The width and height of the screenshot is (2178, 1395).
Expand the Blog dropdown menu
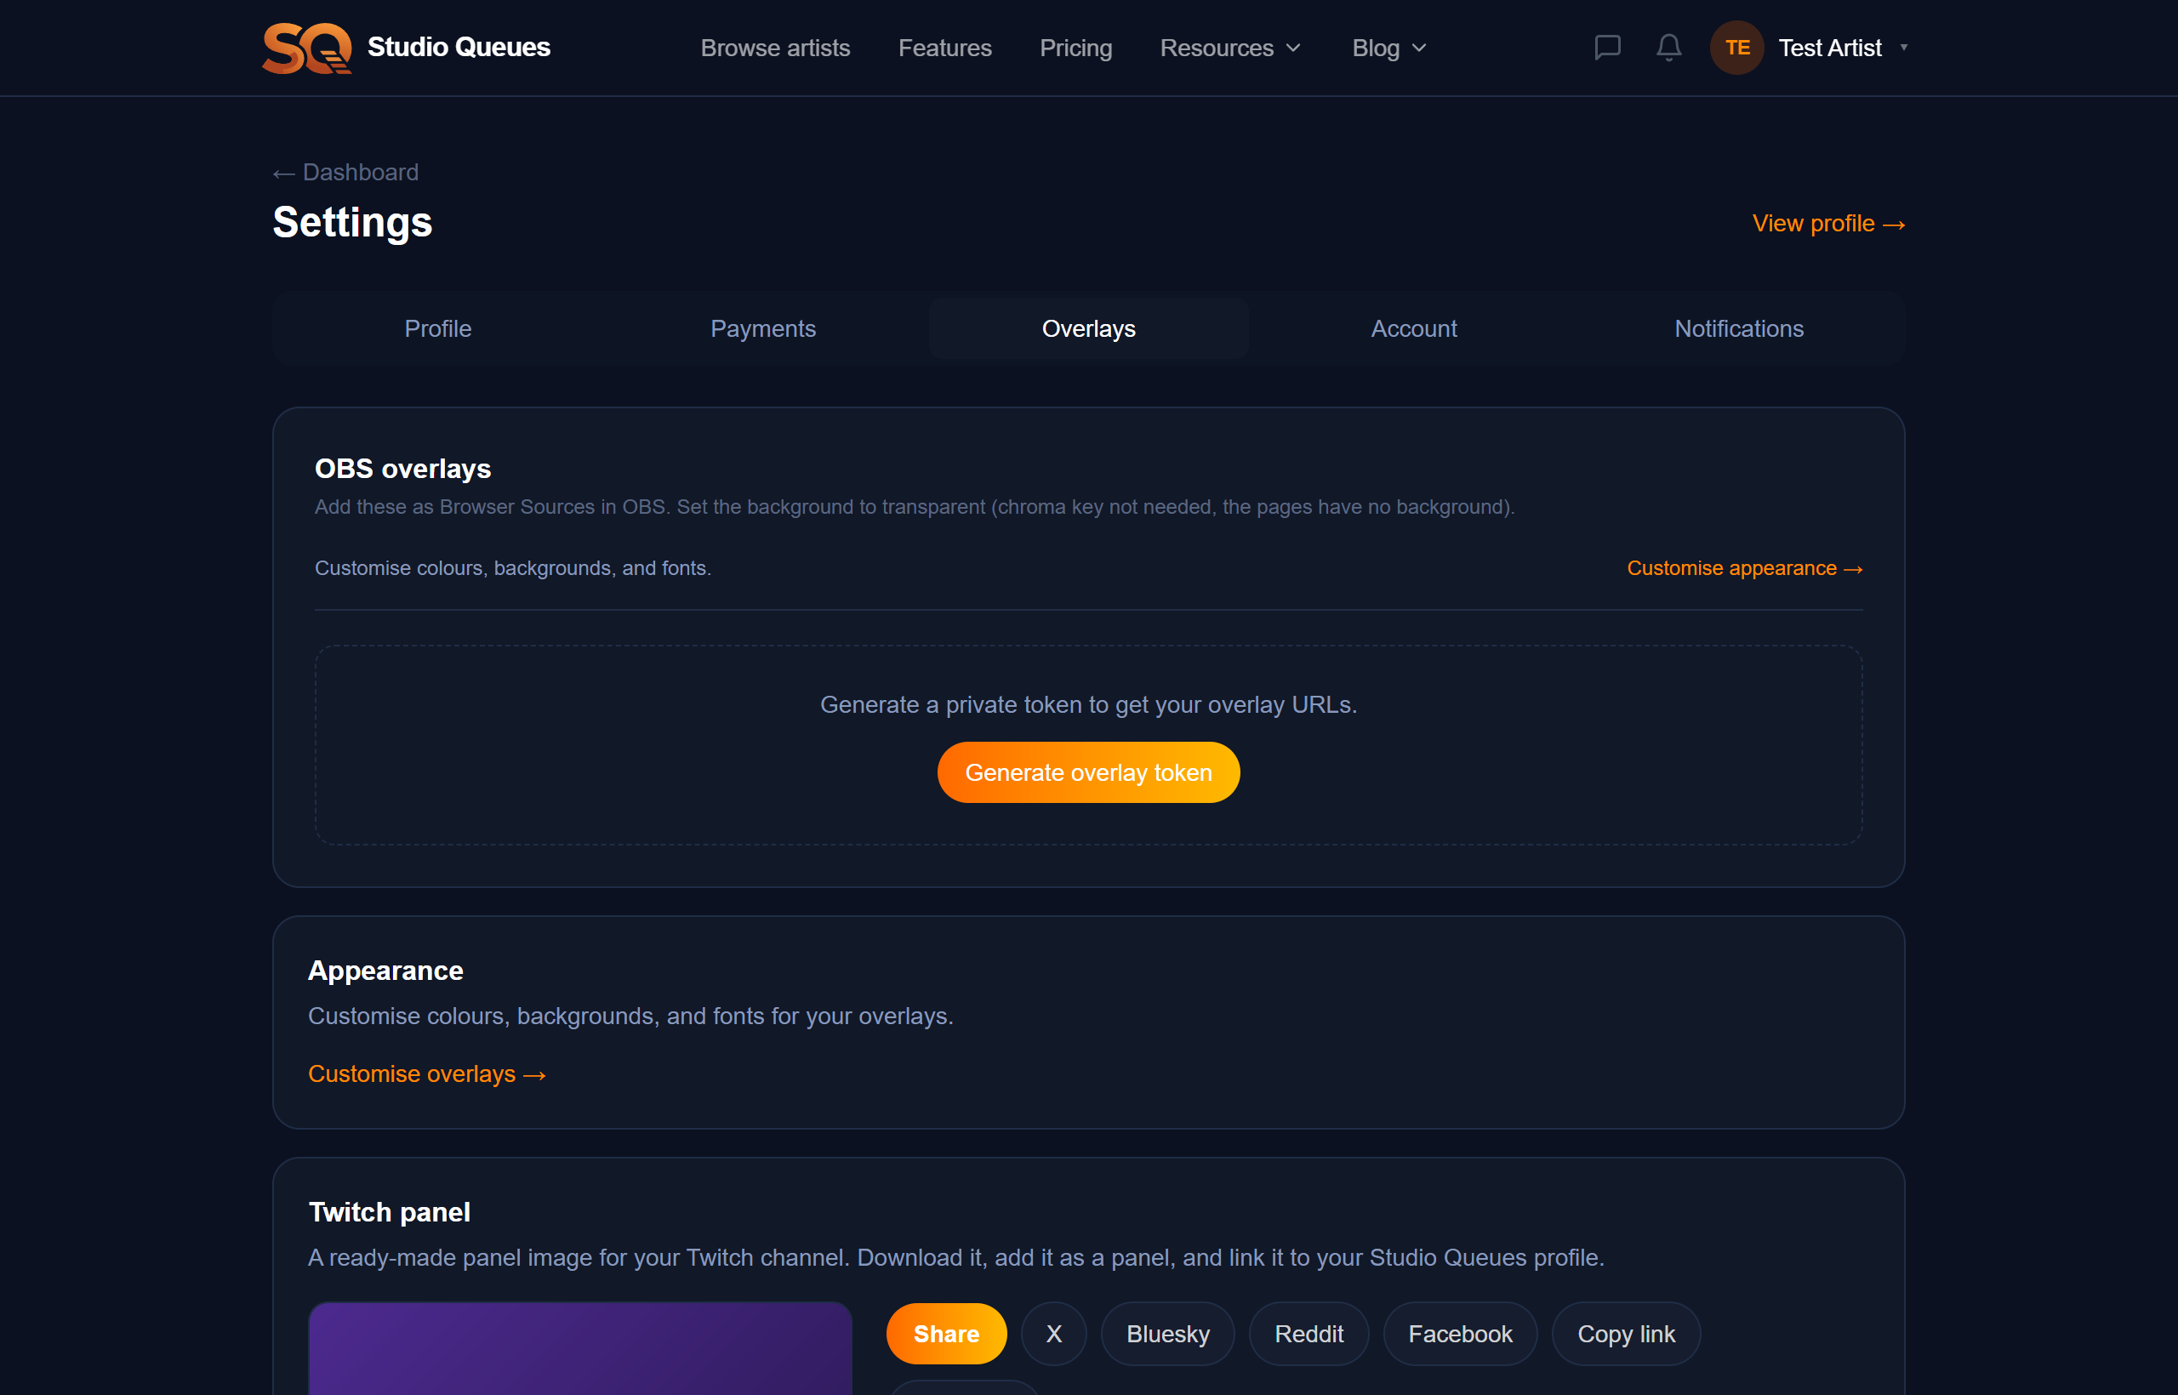click(1388, 48)
